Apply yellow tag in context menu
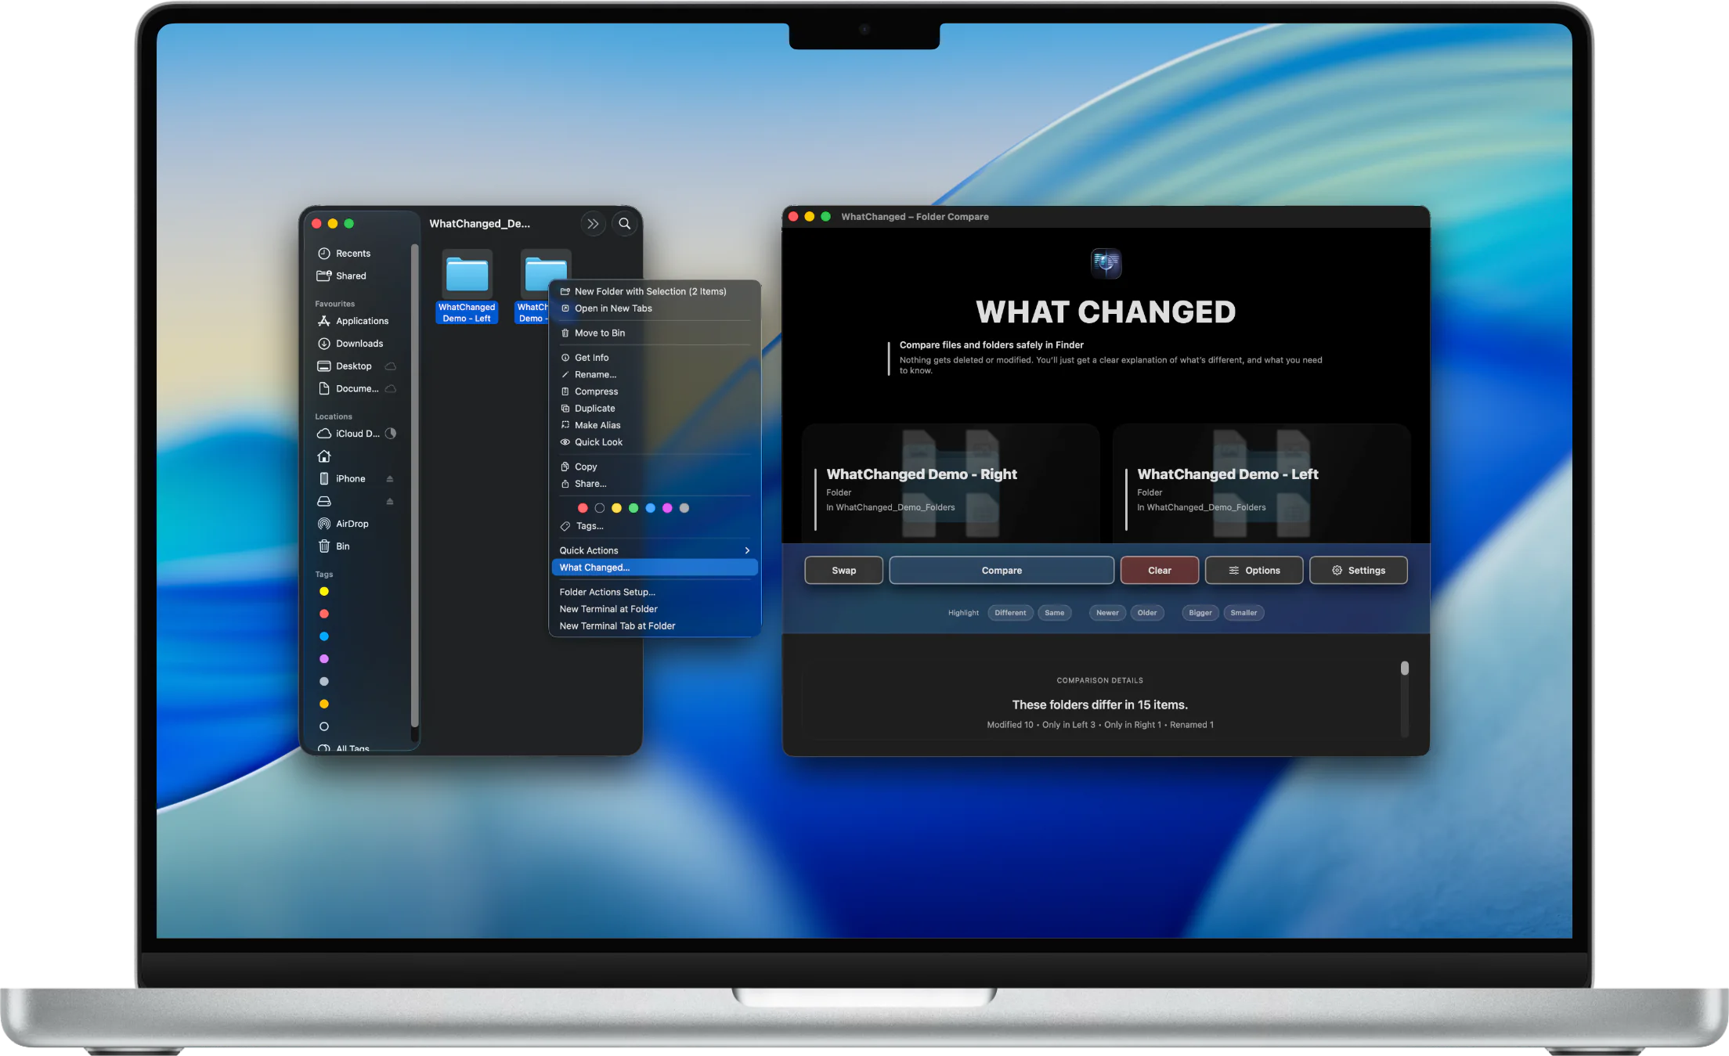The width and height of the screenshot is (1729, 1056). pyautogui.click(x=616, y=508)
